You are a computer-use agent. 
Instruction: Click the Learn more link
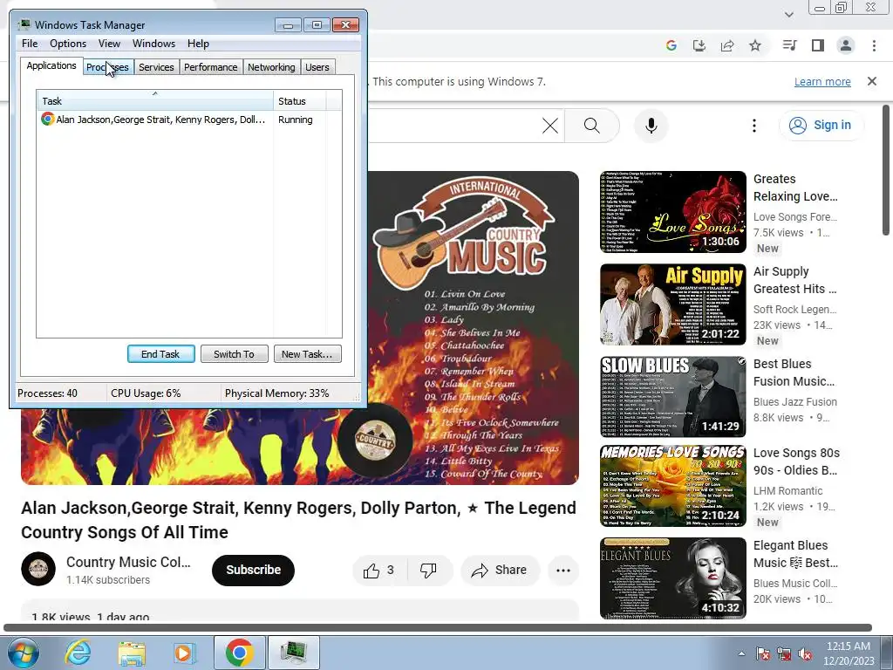tap(822, 81)
